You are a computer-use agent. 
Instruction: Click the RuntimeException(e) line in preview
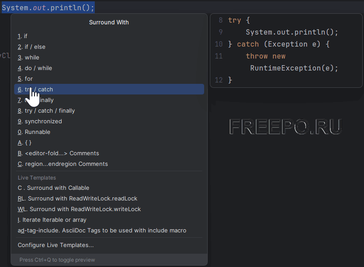pyautogui.click(x=294, y=68)
